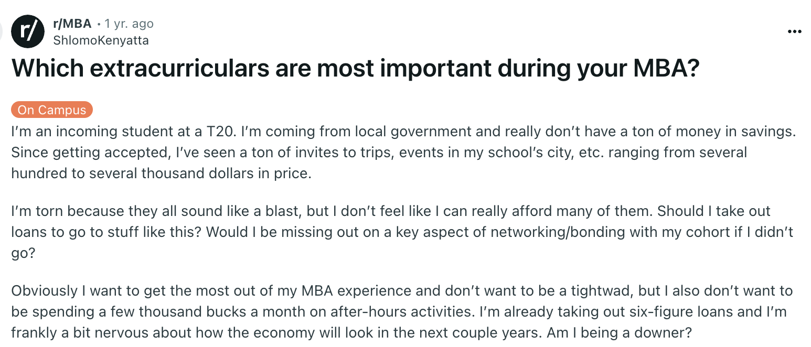Click the r/MBA community avatar icon

(28, 32)
